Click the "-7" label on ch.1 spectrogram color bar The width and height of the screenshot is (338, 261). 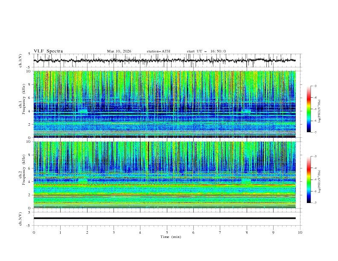tap(315, 132)
